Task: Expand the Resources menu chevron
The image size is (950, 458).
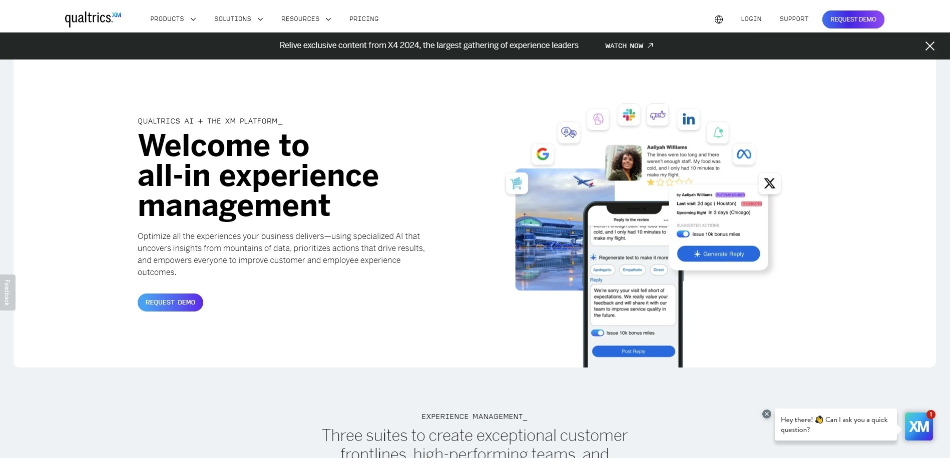Action: coord(328,19)
